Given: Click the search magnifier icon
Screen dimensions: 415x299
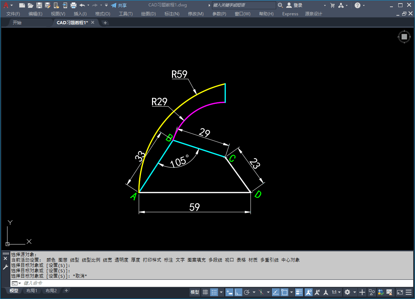Looking at the screenshot, I should click(280, 5).
